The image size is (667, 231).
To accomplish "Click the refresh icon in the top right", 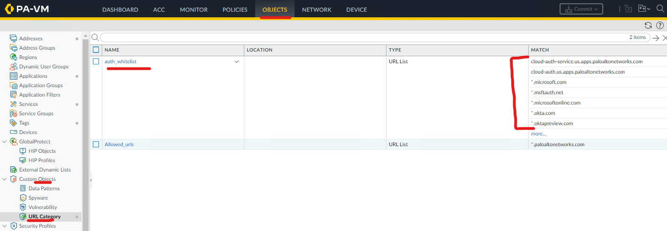I will [x=648, y=25].
